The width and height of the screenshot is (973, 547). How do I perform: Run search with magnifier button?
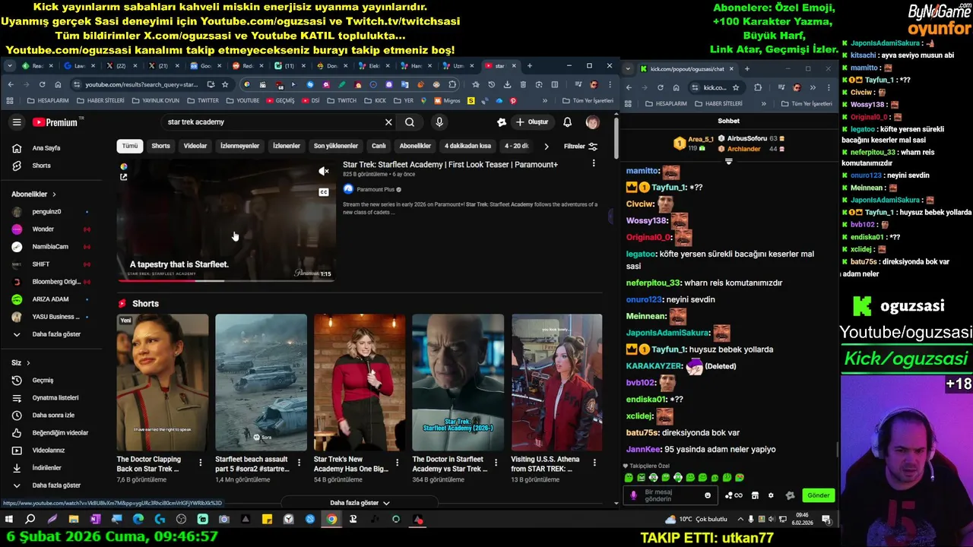click(410, 122)
